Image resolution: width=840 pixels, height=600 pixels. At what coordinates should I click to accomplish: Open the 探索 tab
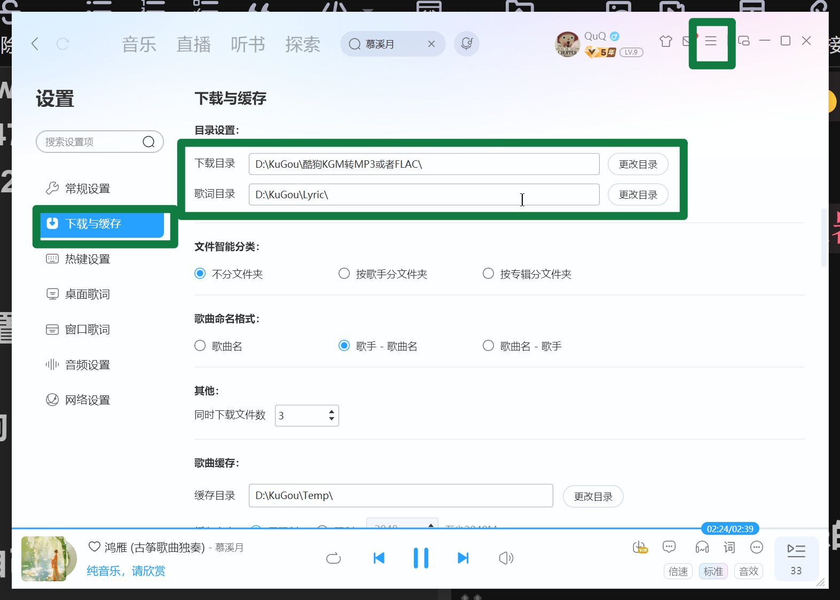coord(303,44)
